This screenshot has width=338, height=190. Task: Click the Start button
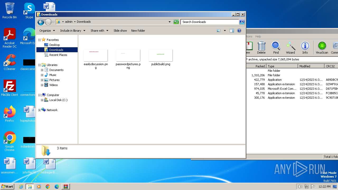click(x=7, y=187)
